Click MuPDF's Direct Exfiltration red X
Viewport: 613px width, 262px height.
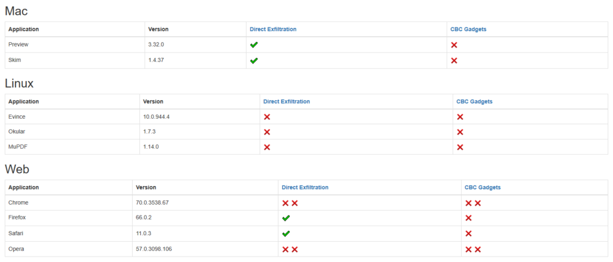[267, 147]
